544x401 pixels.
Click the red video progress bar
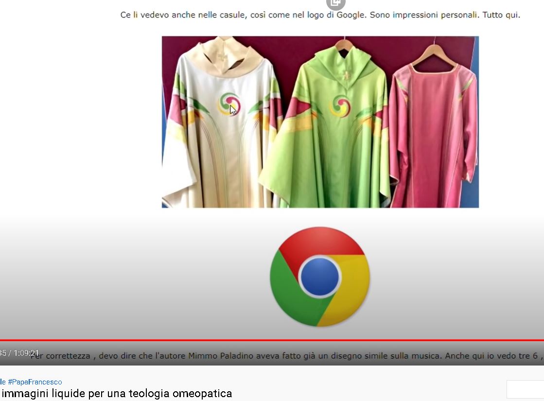272,340
